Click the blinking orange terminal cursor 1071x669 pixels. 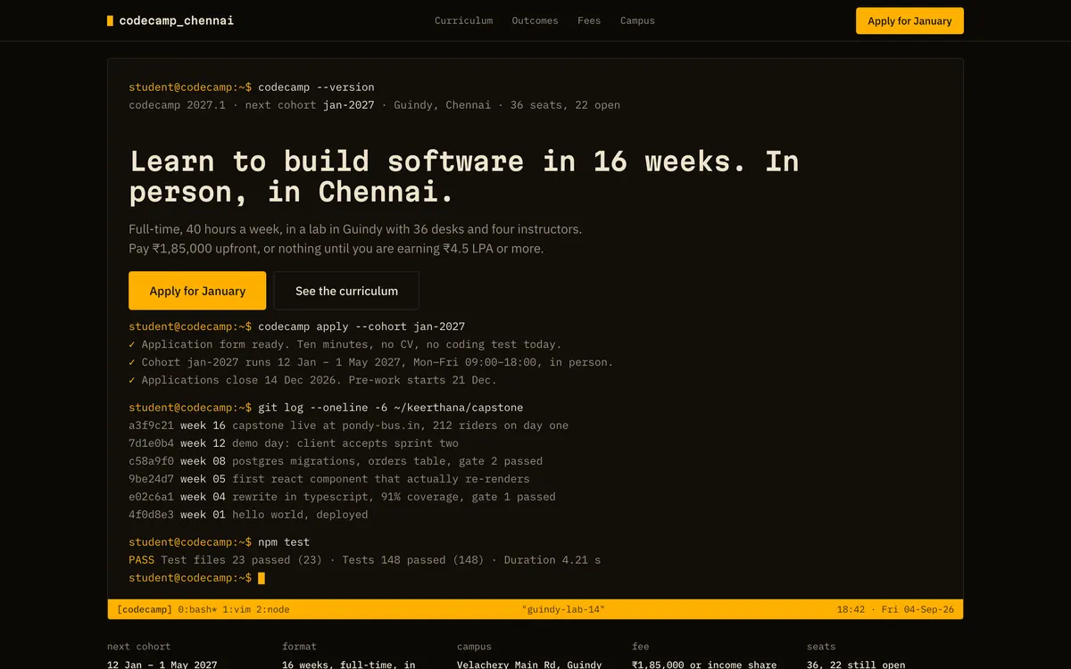click(x=262, y=578)
